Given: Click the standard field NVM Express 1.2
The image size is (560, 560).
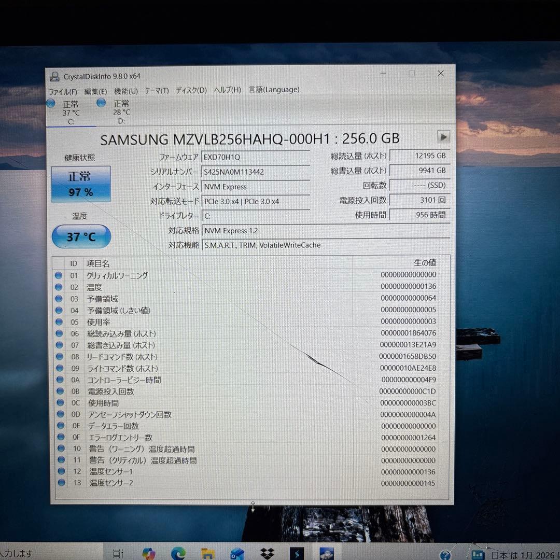Looking at the screenshot, I should (326, 231).
